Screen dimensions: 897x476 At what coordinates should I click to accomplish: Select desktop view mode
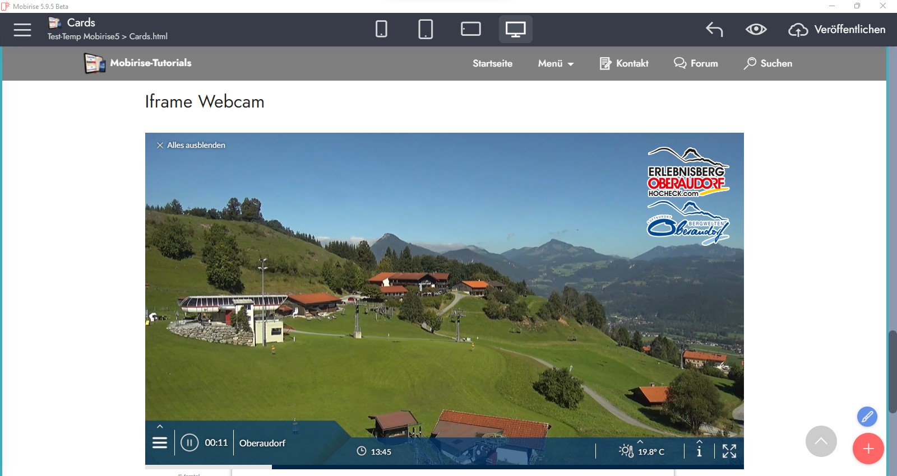[x=515, y=29]
